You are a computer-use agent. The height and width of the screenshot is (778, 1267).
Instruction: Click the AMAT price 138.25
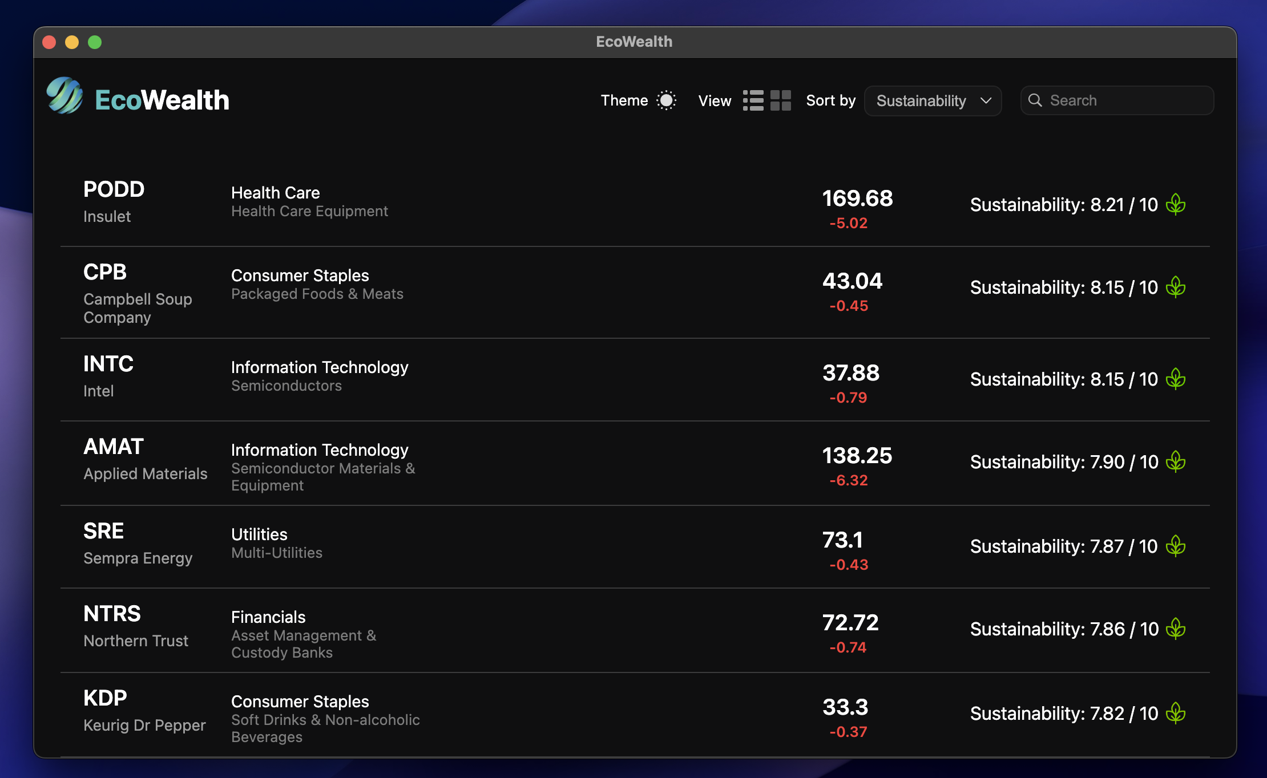tap(857, 455)
